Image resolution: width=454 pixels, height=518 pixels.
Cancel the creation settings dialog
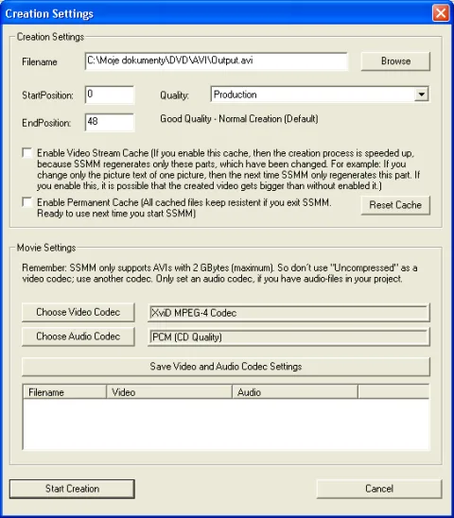[x=379, y=489]
